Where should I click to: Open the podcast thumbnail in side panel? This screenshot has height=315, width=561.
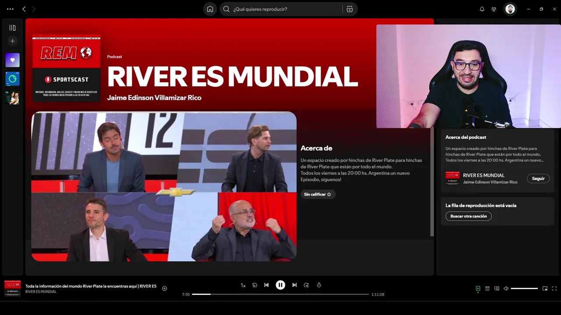tap(452, 178)
